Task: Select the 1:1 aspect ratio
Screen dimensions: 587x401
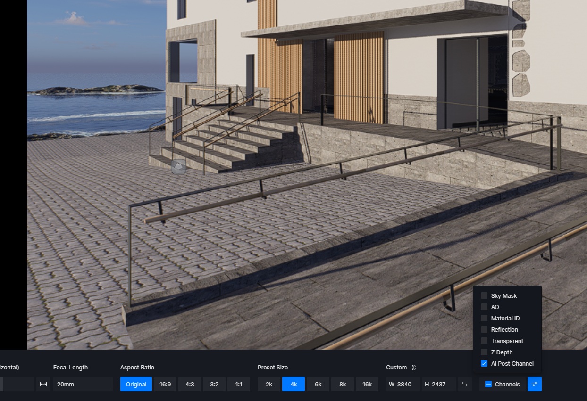Action: click(x=239, y=384)
